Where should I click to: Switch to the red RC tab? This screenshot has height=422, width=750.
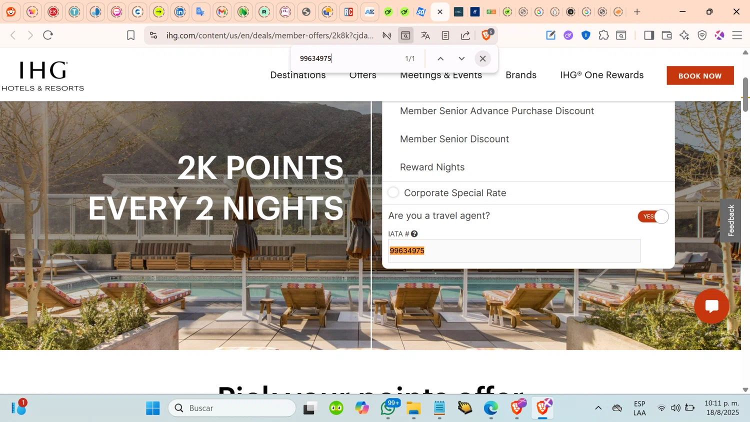pyautogui.click(x=348, y=11)
